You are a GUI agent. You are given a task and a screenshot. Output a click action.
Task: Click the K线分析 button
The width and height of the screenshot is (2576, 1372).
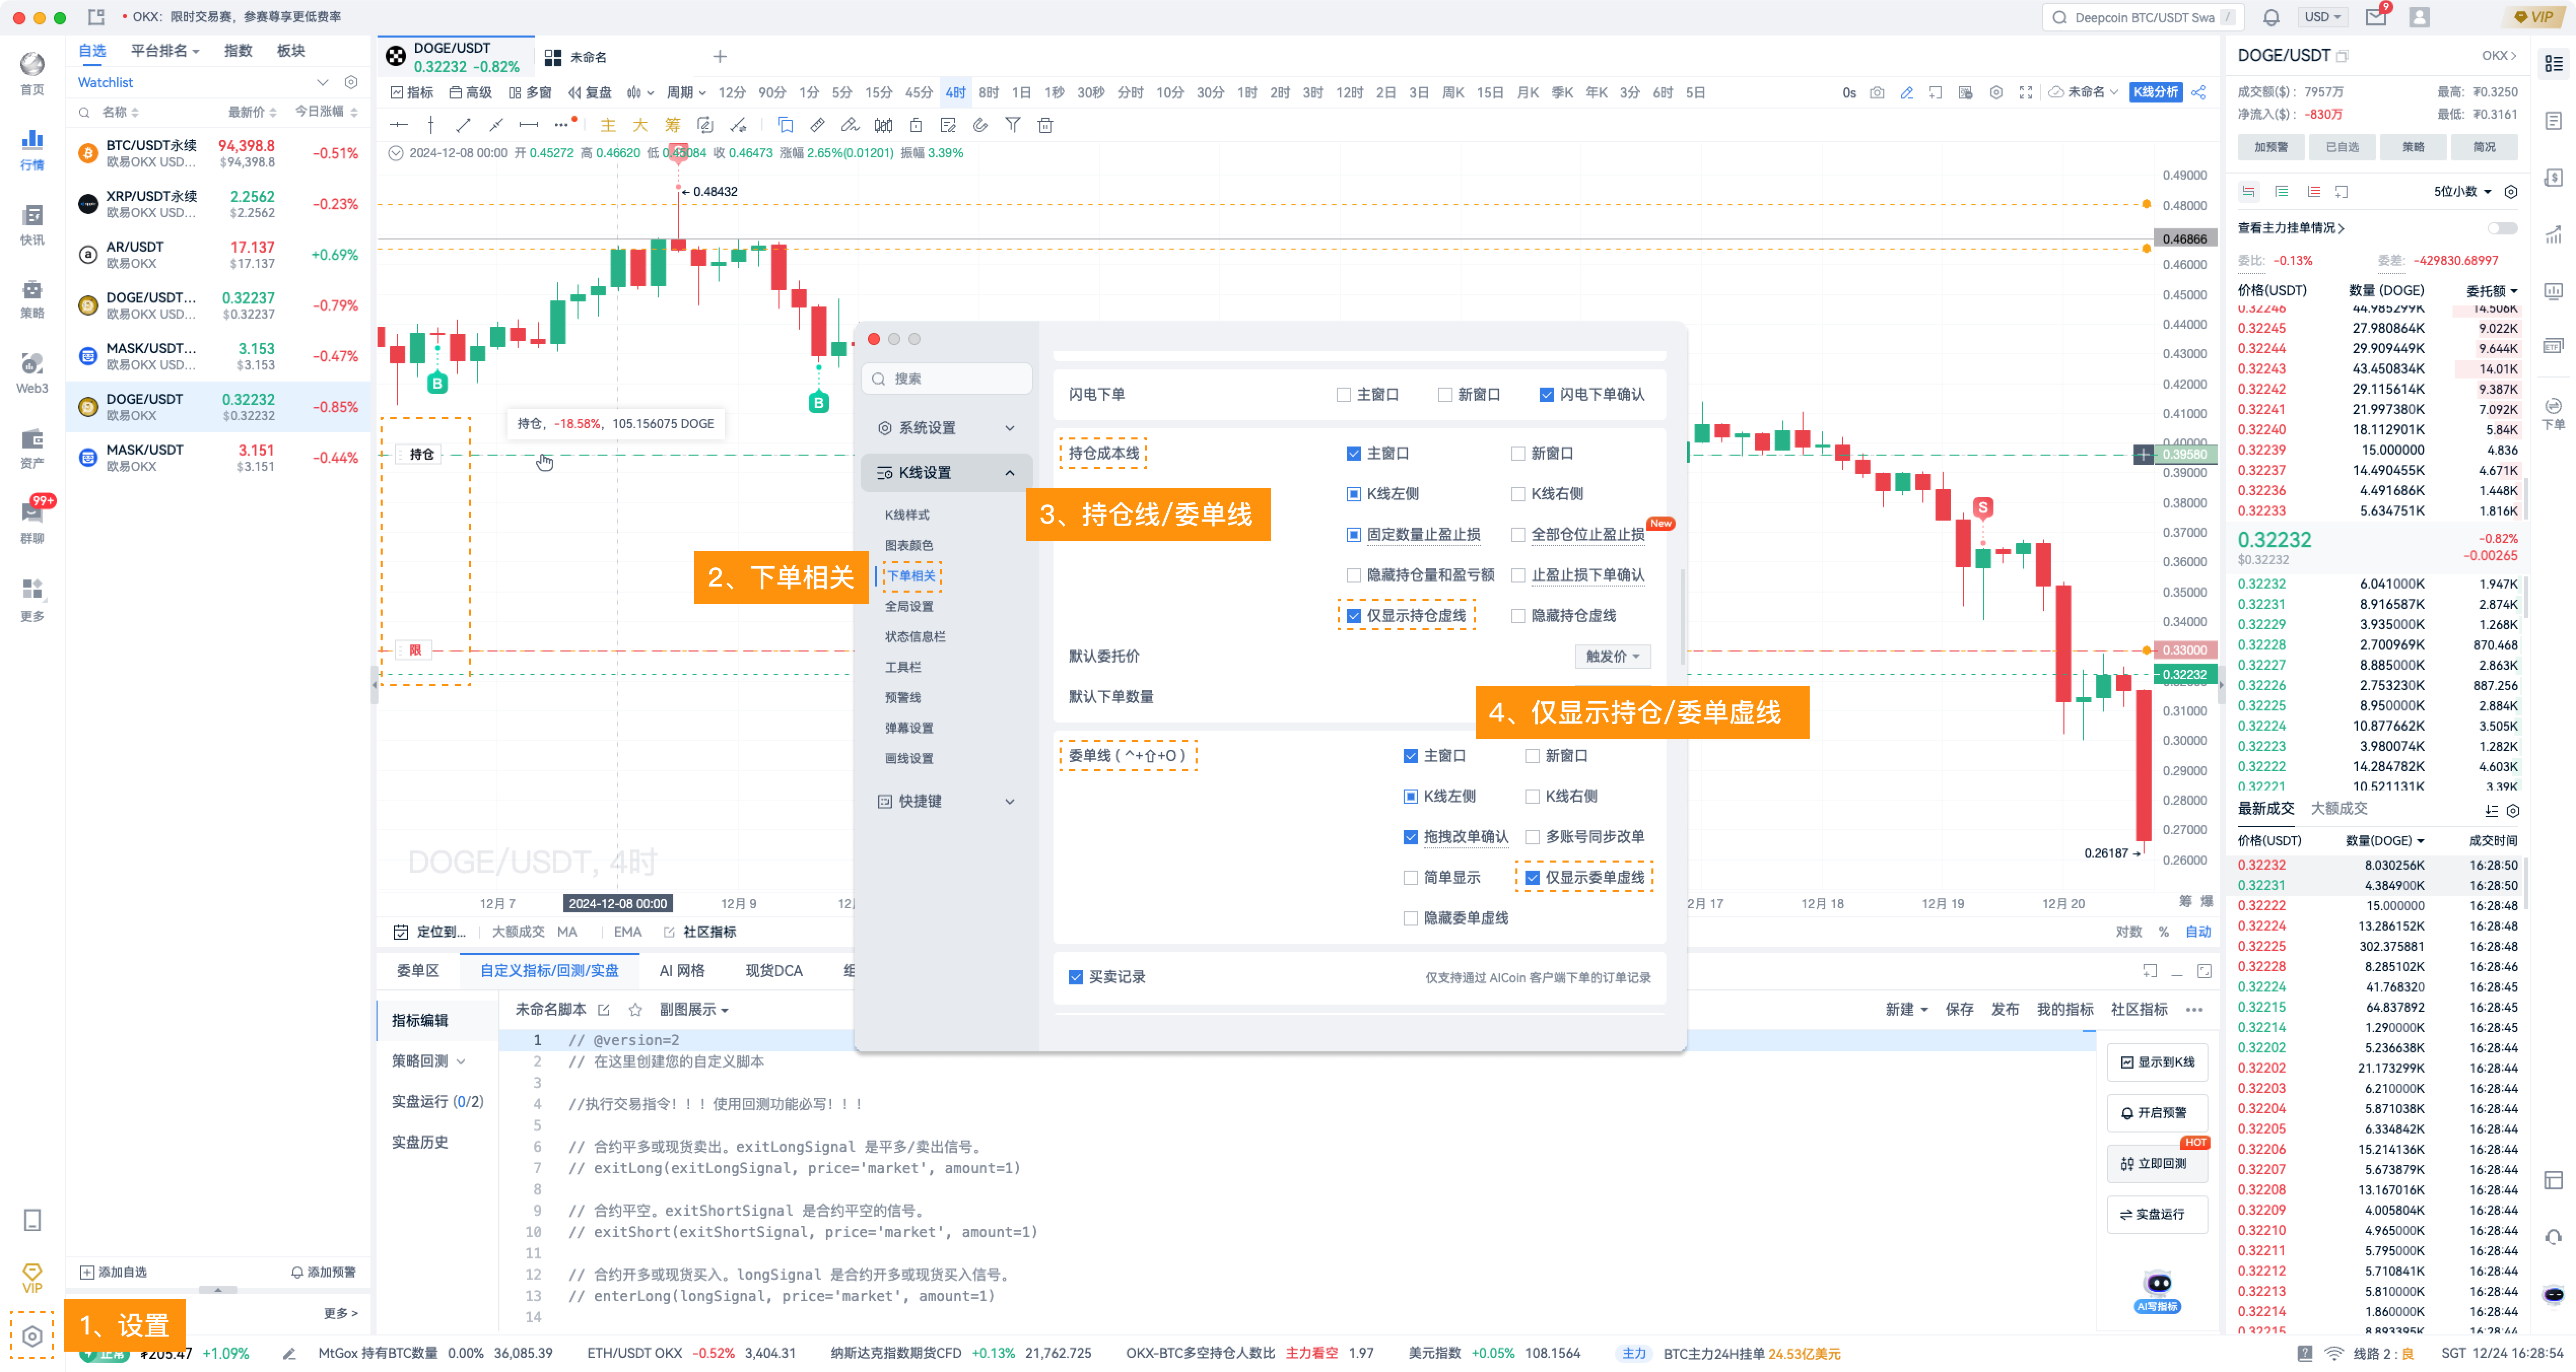pos(2156,93)
